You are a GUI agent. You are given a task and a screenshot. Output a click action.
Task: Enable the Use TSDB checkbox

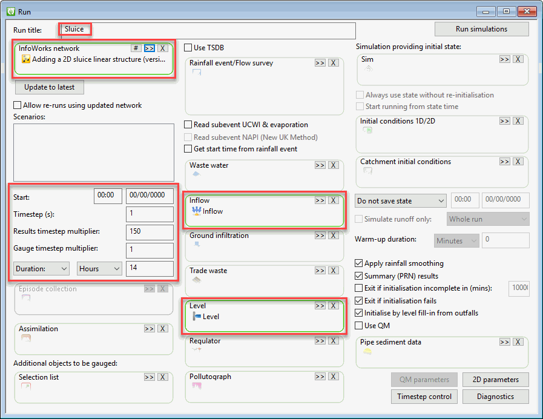pos(188,47)
